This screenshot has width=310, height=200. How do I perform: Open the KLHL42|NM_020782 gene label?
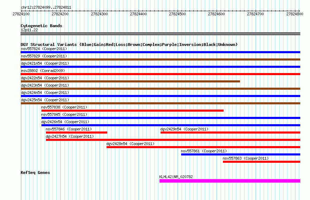click(176, 177)
